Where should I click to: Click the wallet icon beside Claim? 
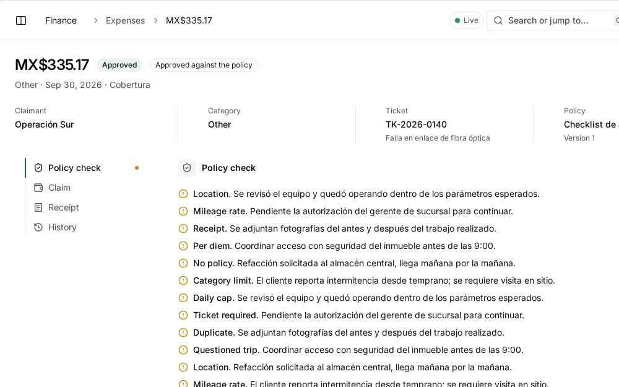(38, 188)
